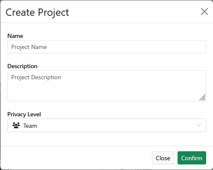Image resolution: width=213 pixels, height=170 pixels.
Task: Click the Name label
Action: point(15,36)
